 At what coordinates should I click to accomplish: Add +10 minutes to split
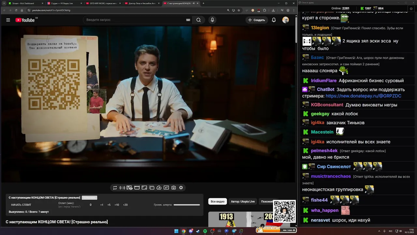(x=117, y=205)
